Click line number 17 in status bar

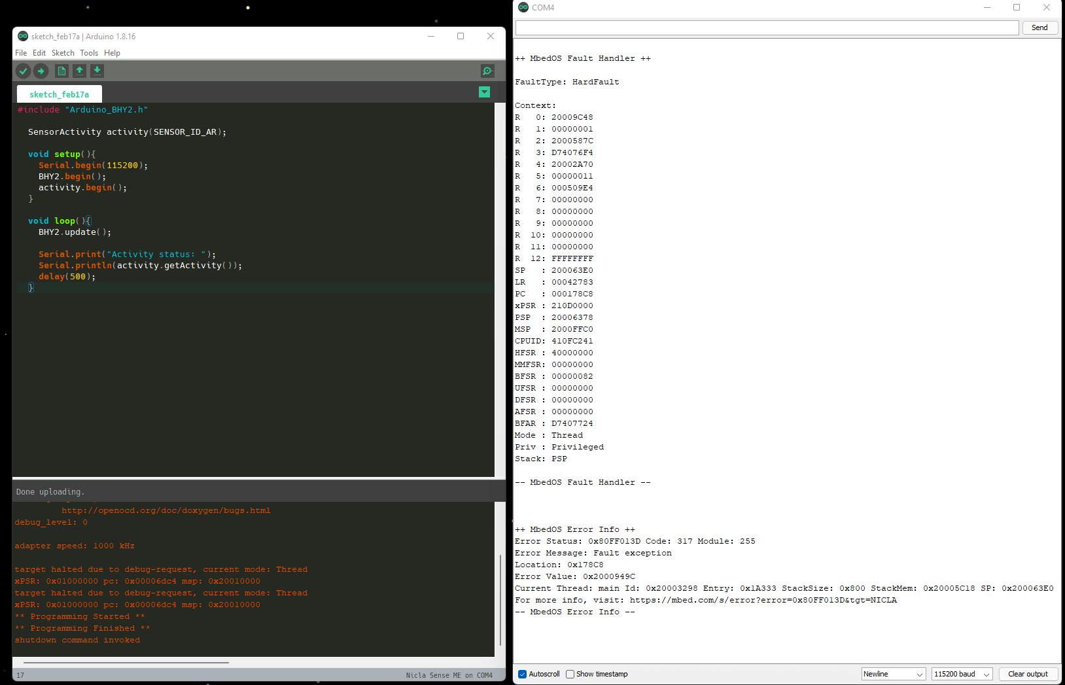(20, 675)
